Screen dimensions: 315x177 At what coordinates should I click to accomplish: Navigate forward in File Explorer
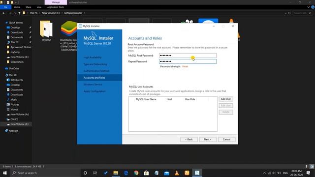(10, 13)
